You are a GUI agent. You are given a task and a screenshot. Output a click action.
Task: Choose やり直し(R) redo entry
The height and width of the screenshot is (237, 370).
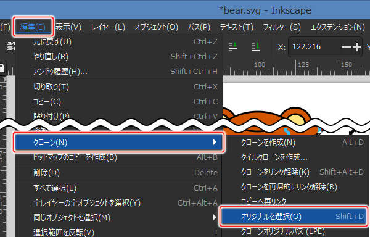point(119,57)
